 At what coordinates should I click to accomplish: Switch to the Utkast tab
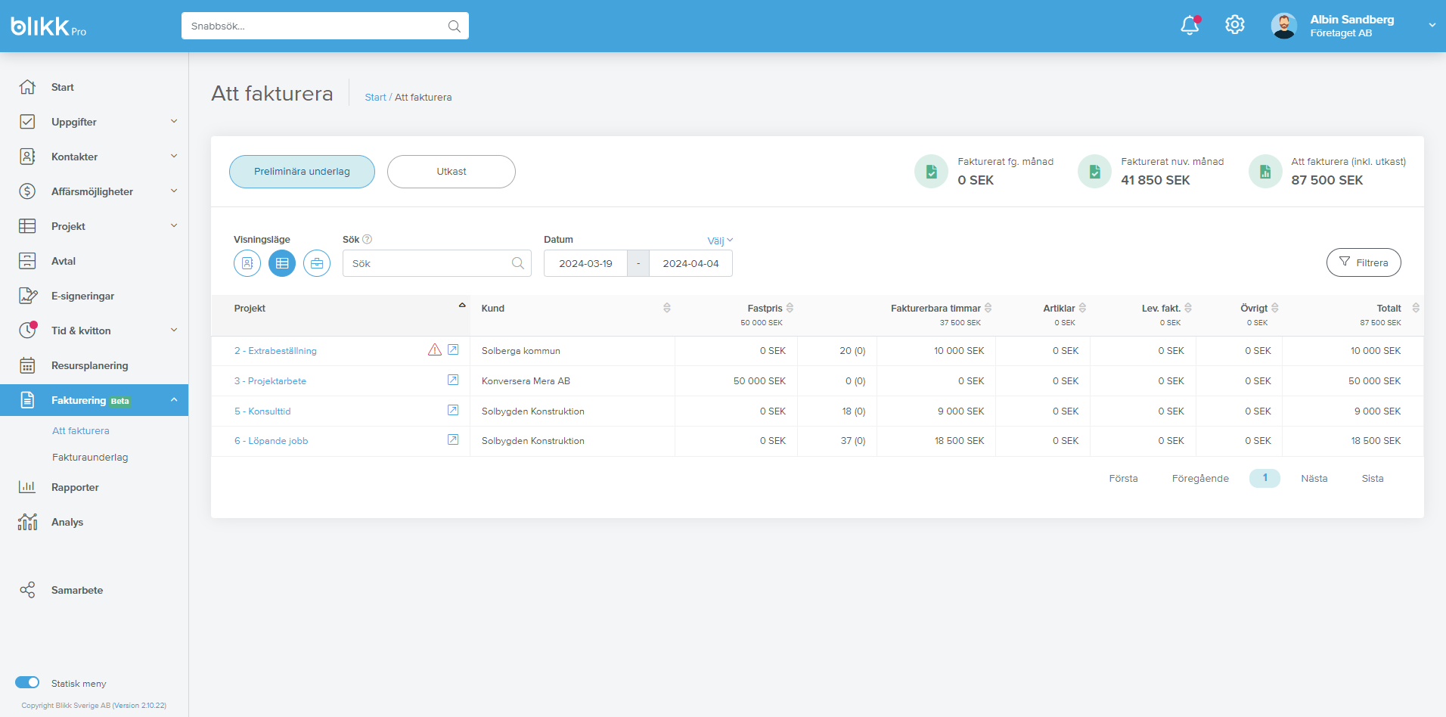tap(451, 172)
